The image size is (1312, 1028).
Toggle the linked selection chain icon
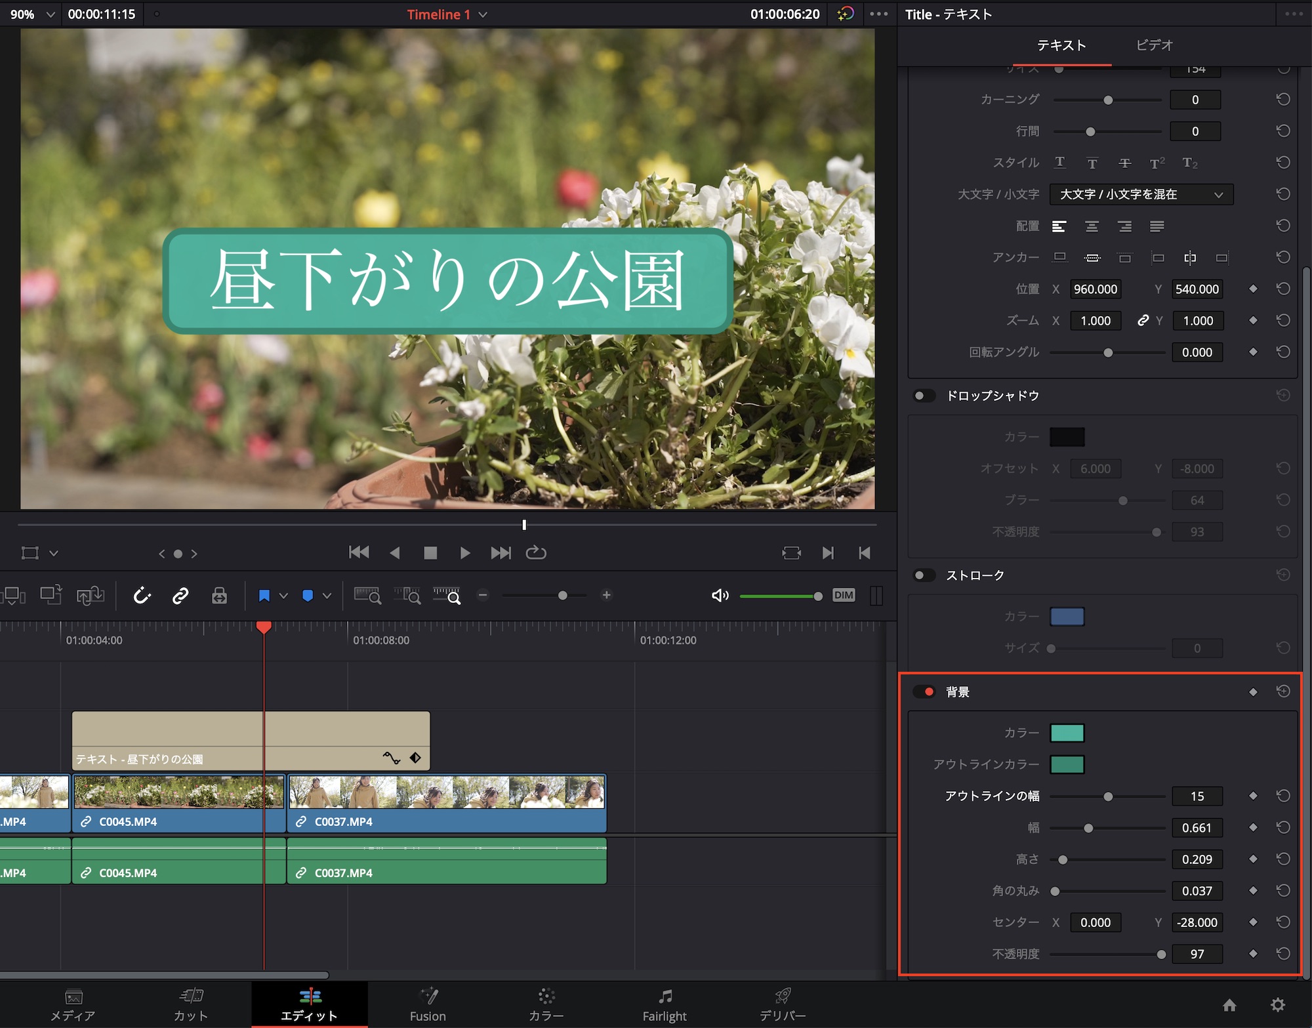pos(180,596)
